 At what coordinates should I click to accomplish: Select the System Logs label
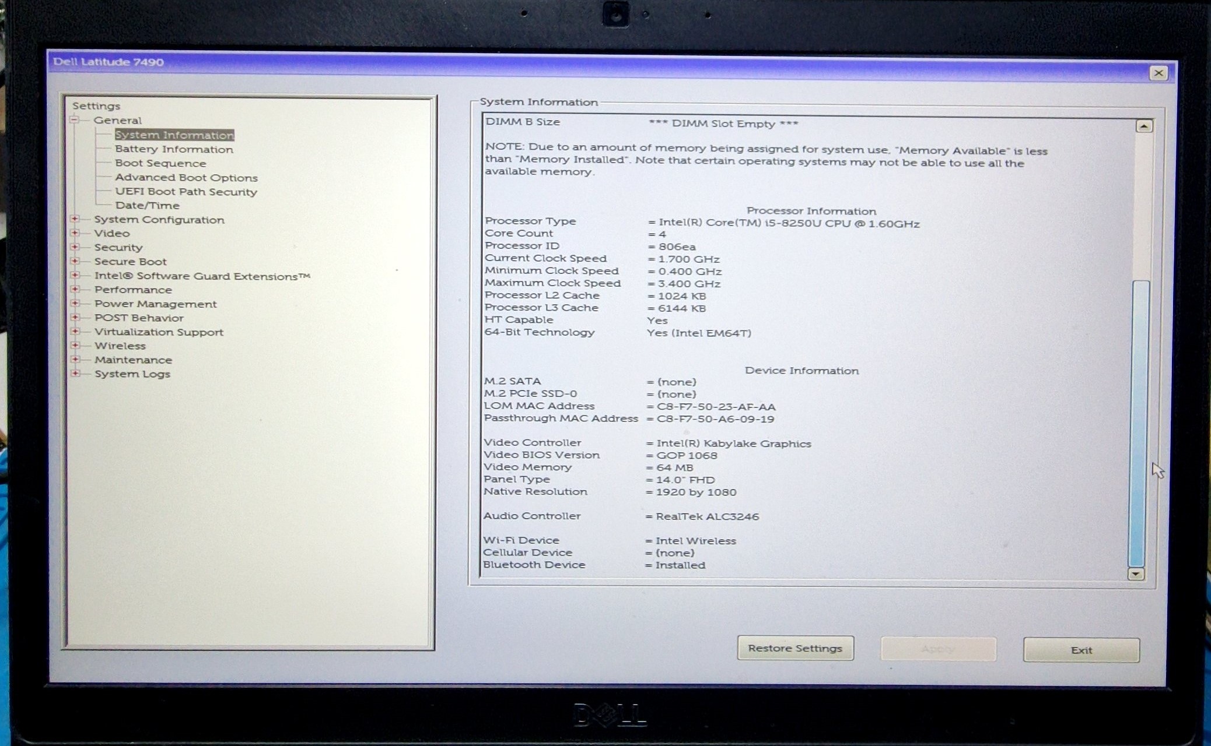(x=132, y=374)
